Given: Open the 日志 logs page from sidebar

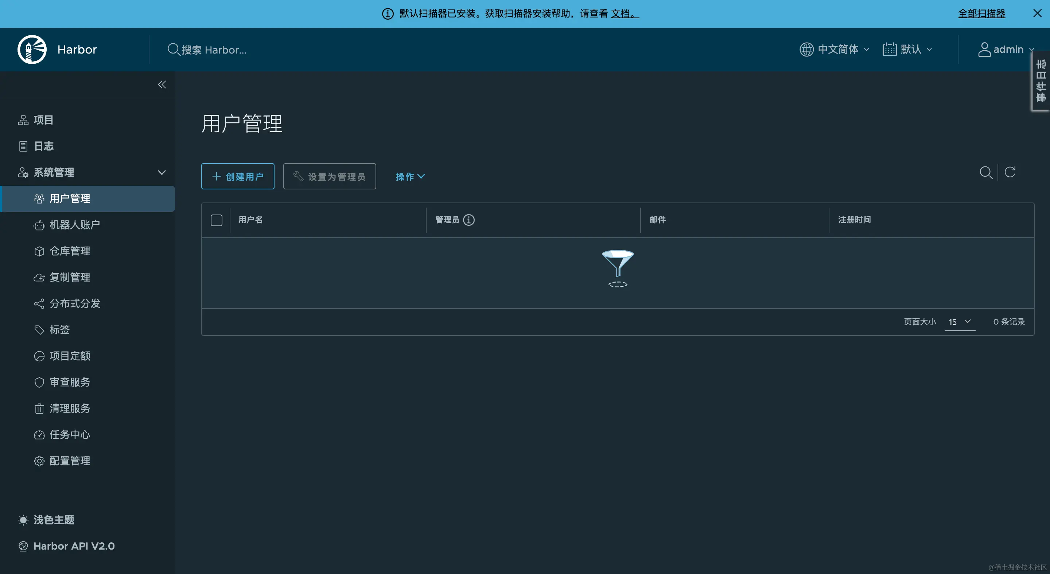Looking at the screenshot, I should [43, 146].
